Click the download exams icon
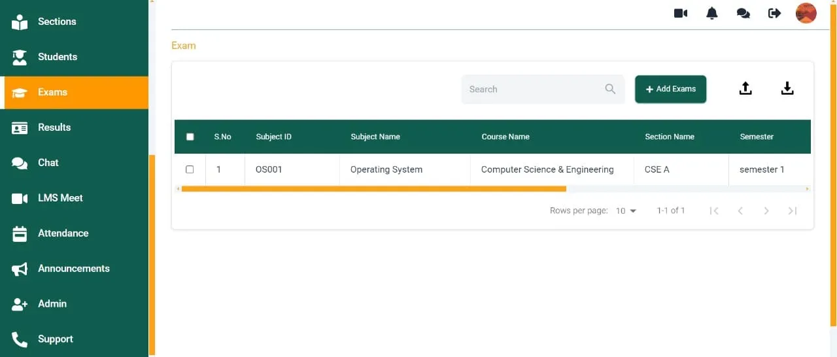The width and height of the screenshot is (837, 357). click(787, 89)
